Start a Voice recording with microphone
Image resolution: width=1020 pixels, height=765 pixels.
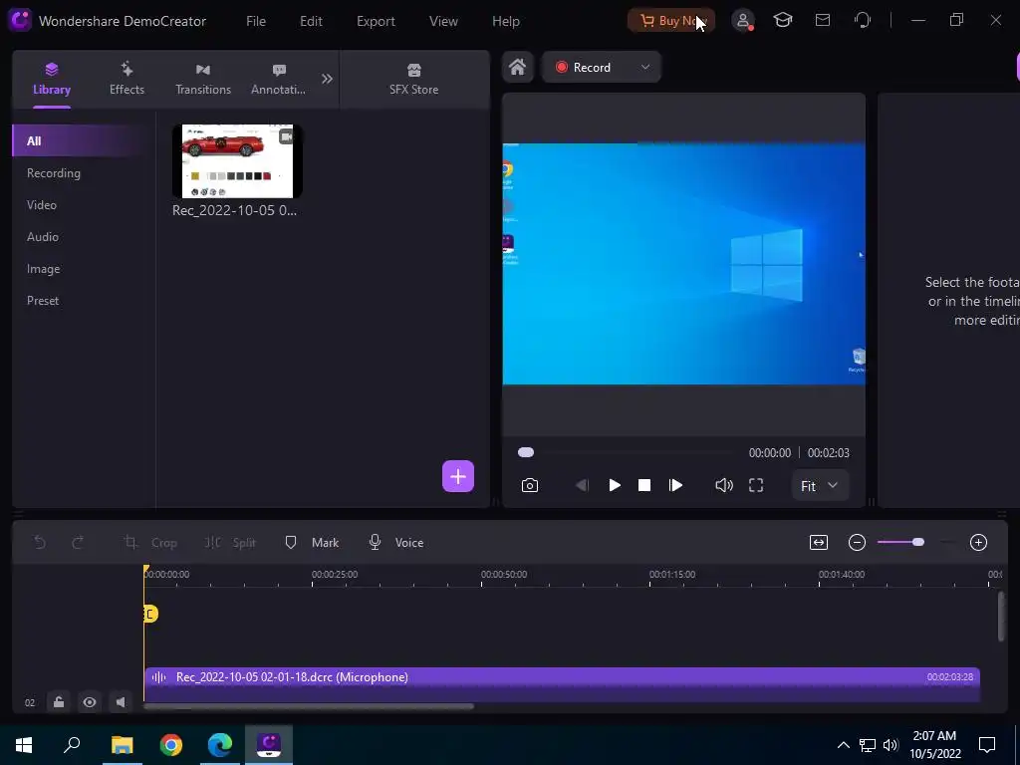[x=396, y=542]
